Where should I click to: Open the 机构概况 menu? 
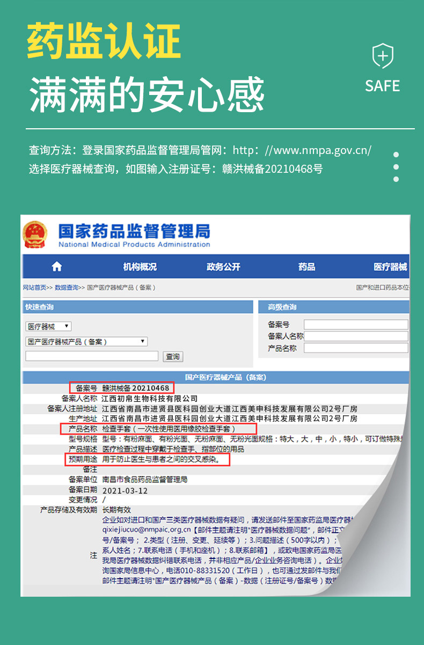tap(140, 267)
